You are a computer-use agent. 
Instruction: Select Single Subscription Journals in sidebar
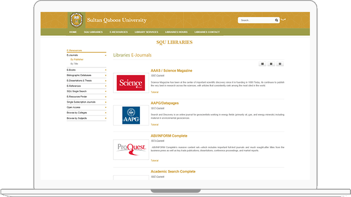point(81,102)
